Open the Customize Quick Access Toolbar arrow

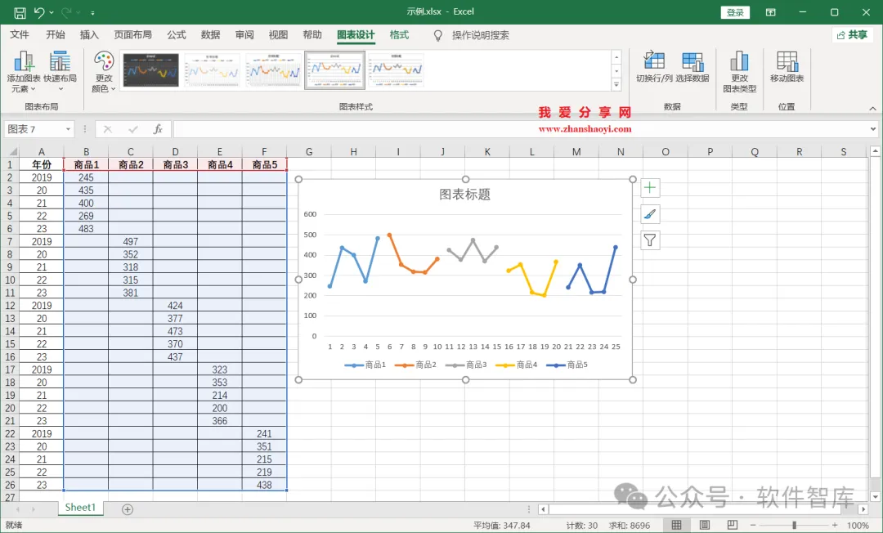pos(92,13)
